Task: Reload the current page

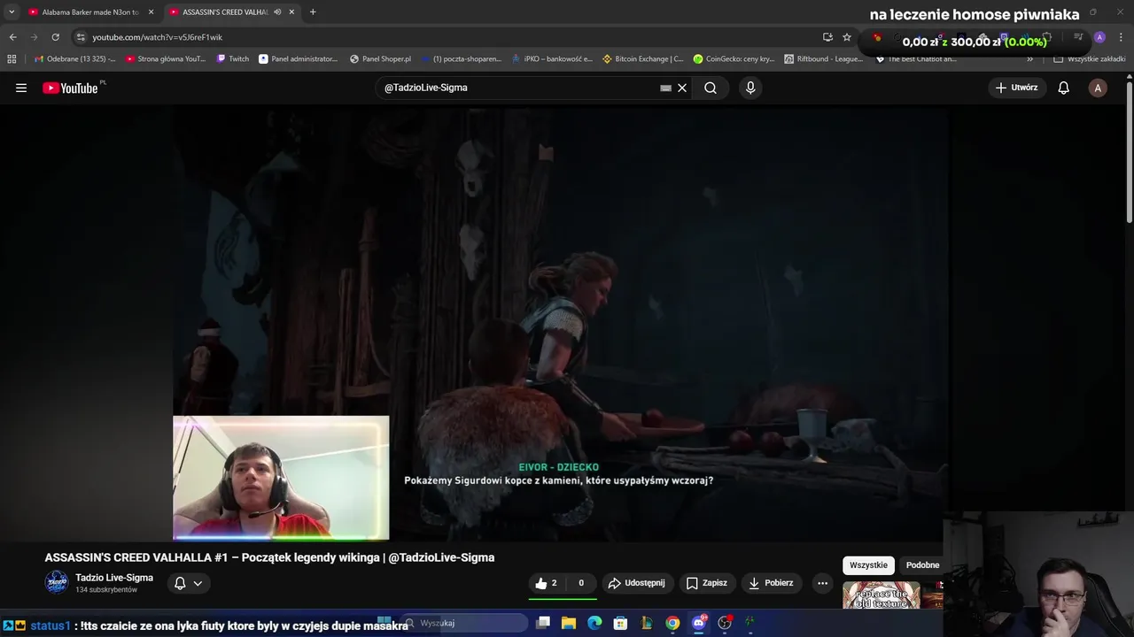Action: click(55, 37)
